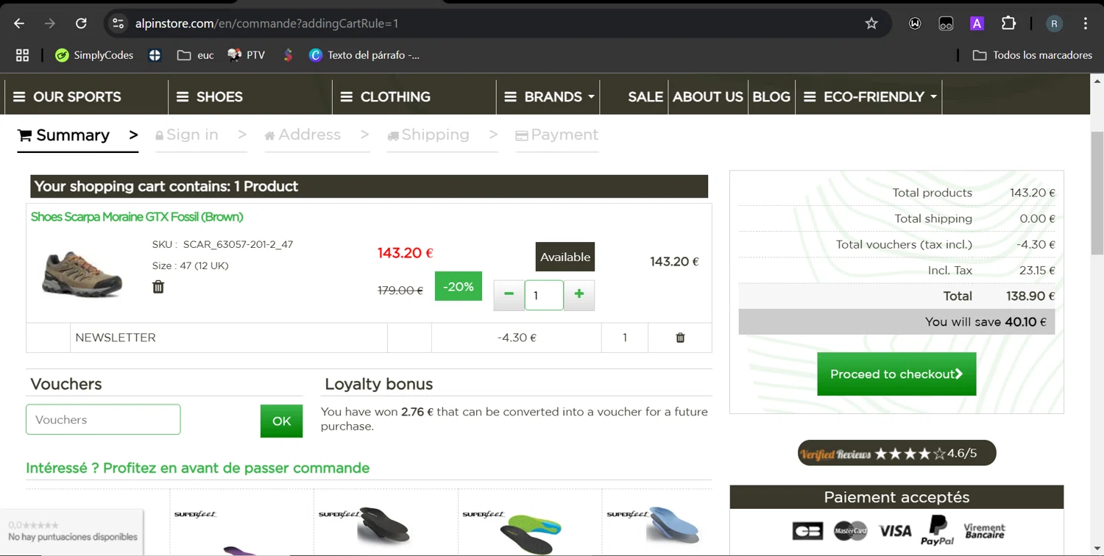Click the PayPal payment logo
Screen dimensions: 1104x556
(937, 530)
